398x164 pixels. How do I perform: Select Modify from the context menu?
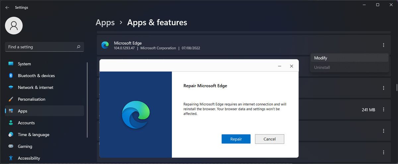click(349, 58)
